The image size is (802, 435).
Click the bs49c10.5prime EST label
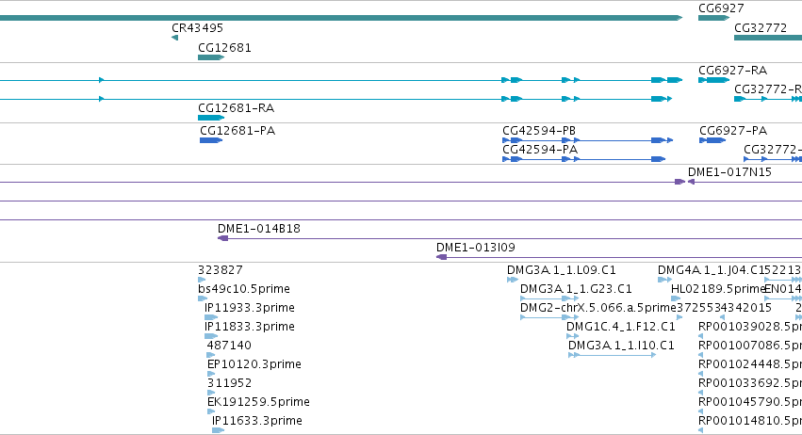click(x=244, y=289)
